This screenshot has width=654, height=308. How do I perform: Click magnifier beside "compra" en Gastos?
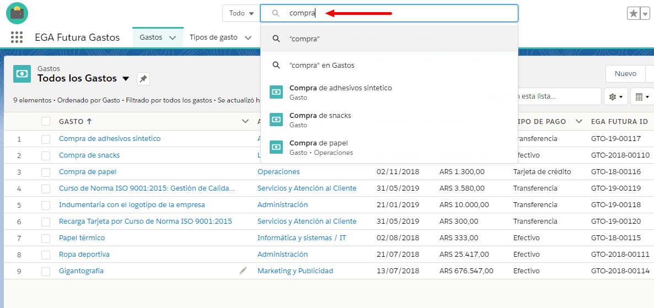click(276, 65)
